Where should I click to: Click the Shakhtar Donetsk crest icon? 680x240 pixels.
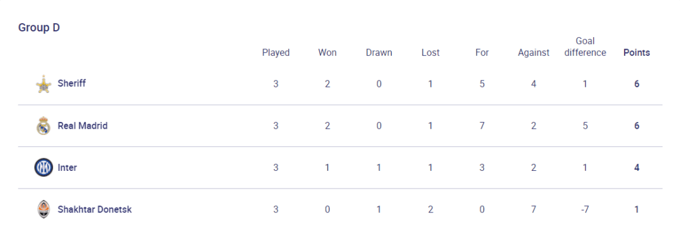pyautogui.click(x=43, y=209)
